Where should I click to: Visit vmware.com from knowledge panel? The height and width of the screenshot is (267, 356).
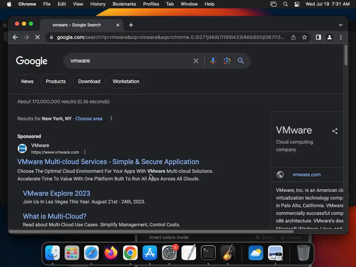coord(307,175)
